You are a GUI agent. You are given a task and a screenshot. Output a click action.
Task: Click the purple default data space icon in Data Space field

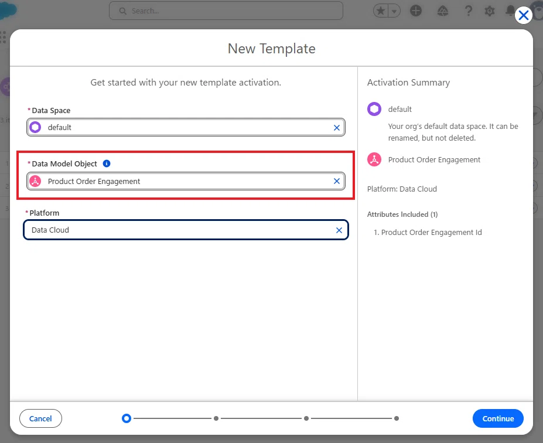(x=35, y=128)
